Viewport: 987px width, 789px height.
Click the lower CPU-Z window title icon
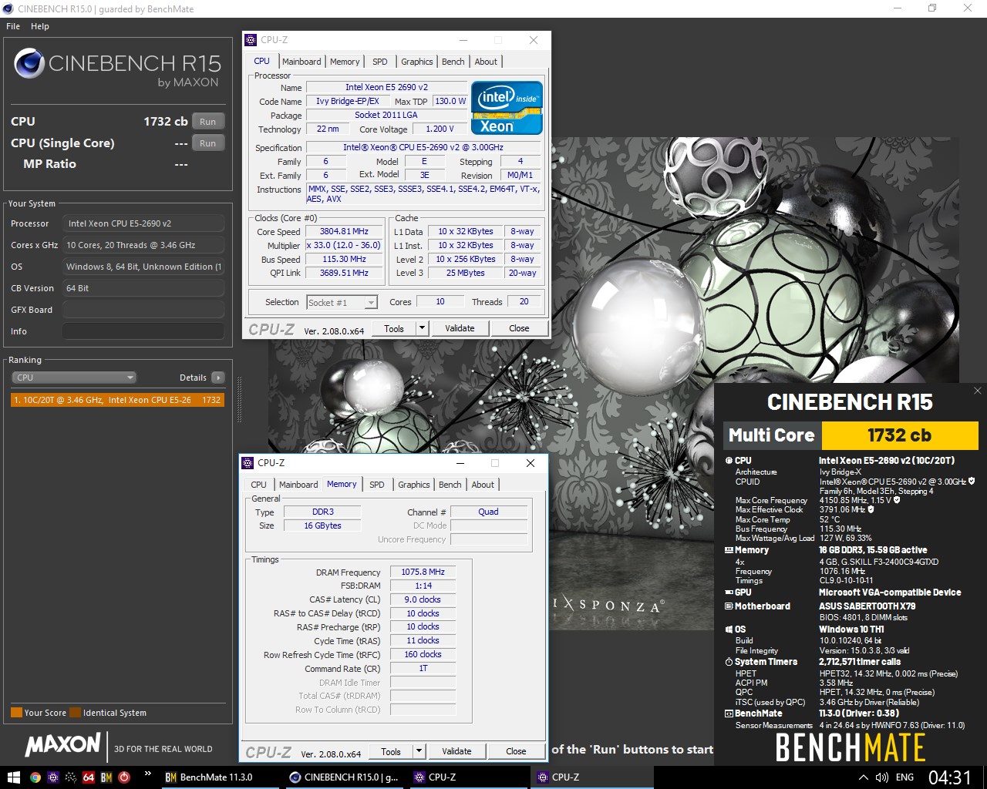pos(248,463)
